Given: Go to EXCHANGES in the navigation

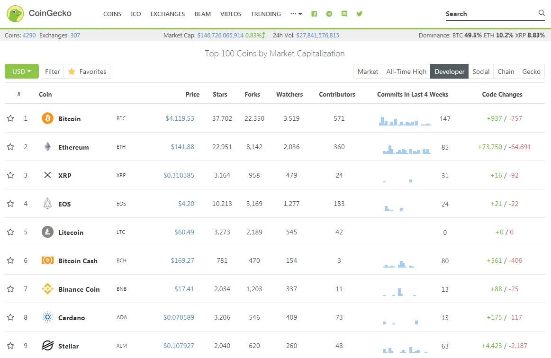Looking at the screenshot, I should (x=168, y=14).
